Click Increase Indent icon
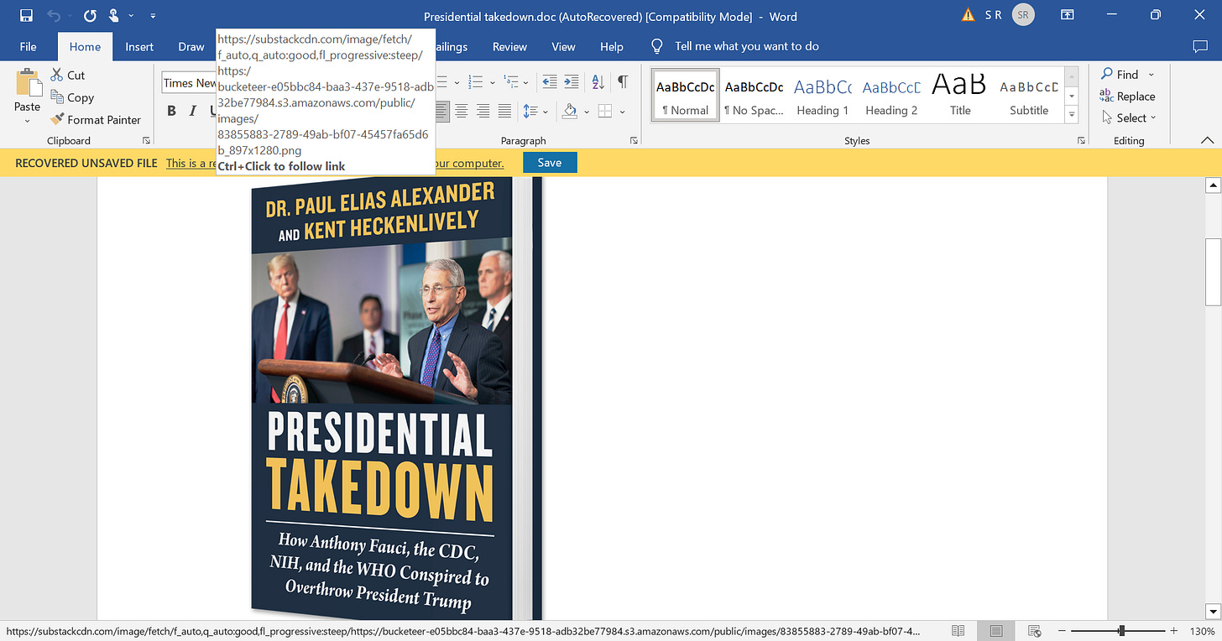Image resolution: width=1222 pixels, height=641 pixels. pos(572,82)
